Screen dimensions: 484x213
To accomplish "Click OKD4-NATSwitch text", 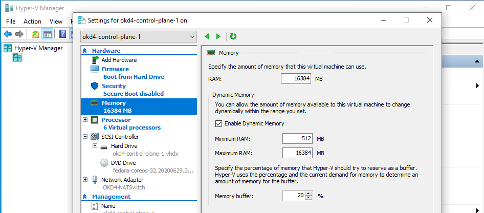I will pyautogui.click(x=124, y=187).
